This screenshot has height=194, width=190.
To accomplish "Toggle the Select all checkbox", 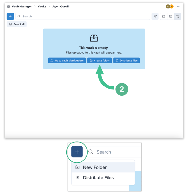I will pos(10,24).
